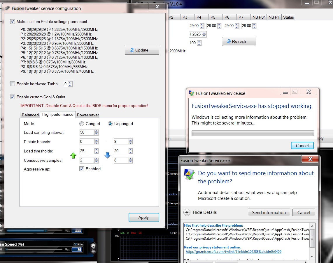The width and height of the screenshot is (333, 263).
Task: Click up load threshold 25 stepper
Action: tap(97, 151)
